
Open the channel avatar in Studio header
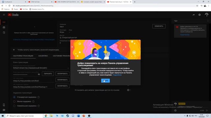click(x=206, y=15)
